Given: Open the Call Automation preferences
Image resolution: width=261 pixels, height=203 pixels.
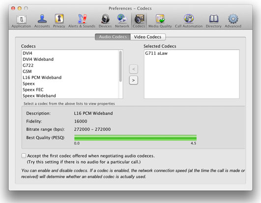Looking at the screenshot, I should coord(189,21).
